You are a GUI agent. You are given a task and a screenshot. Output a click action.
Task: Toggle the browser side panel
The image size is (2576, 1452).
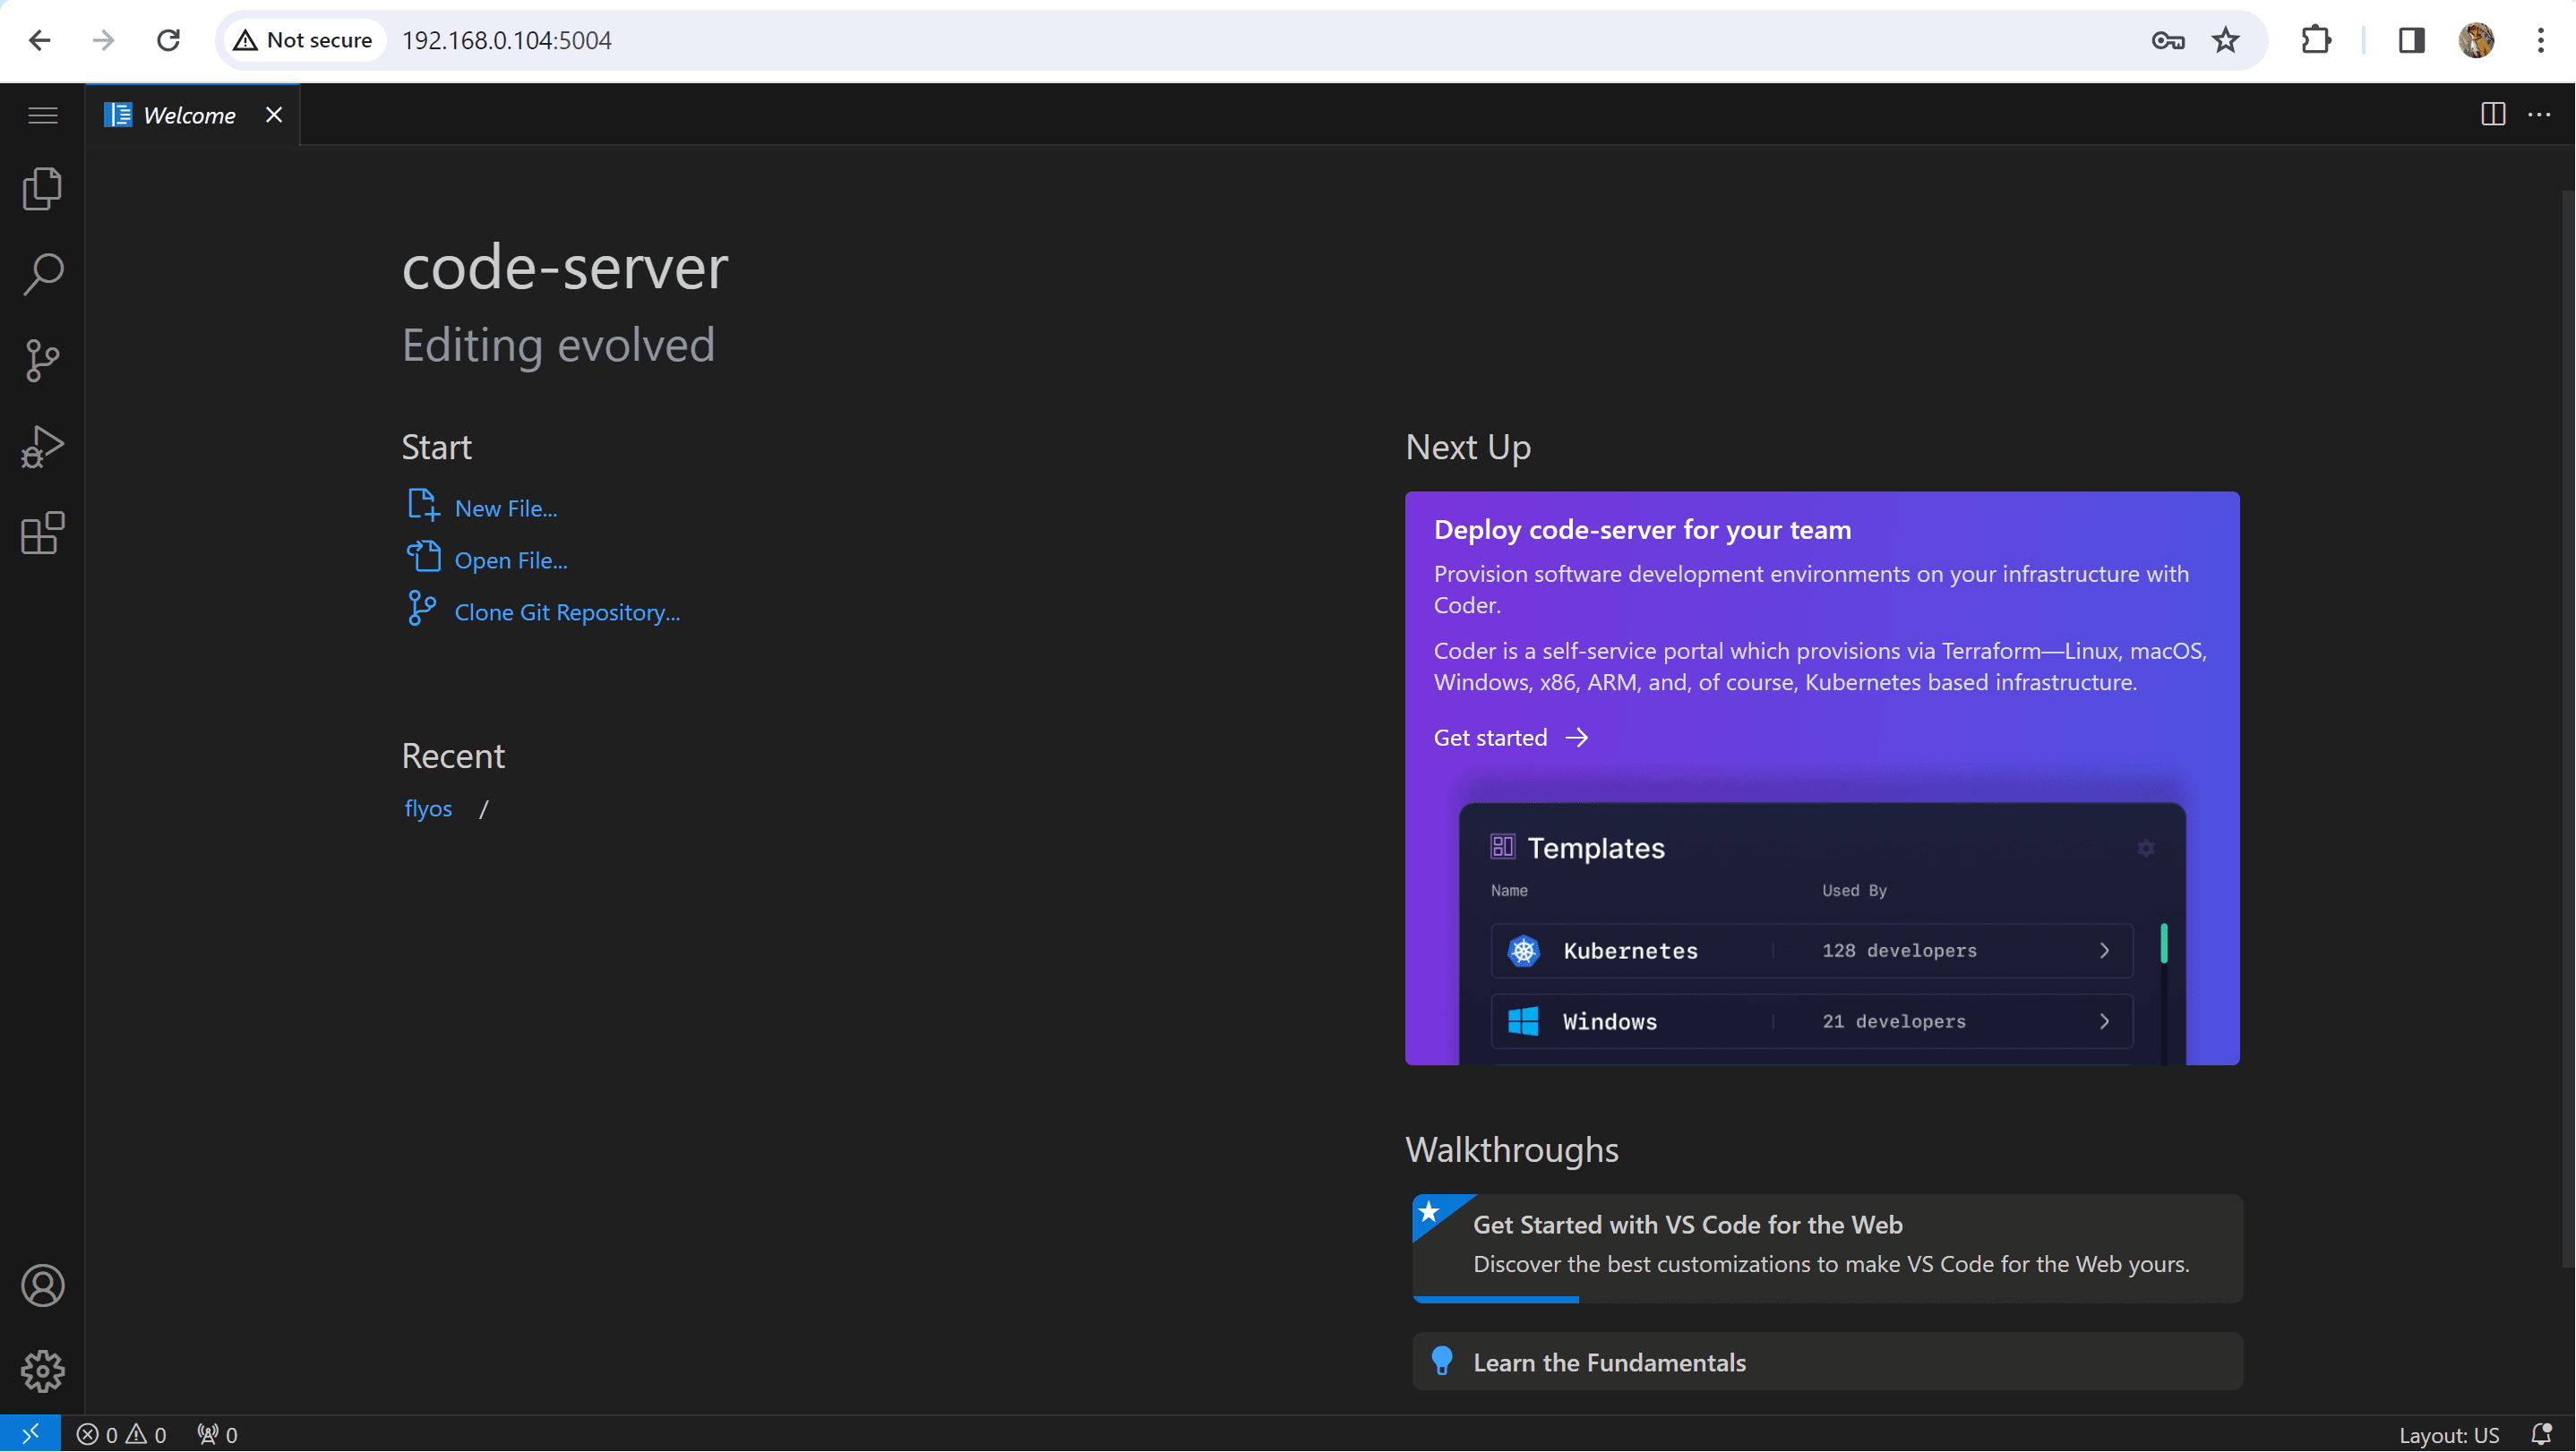click(x=2411, y=40)
